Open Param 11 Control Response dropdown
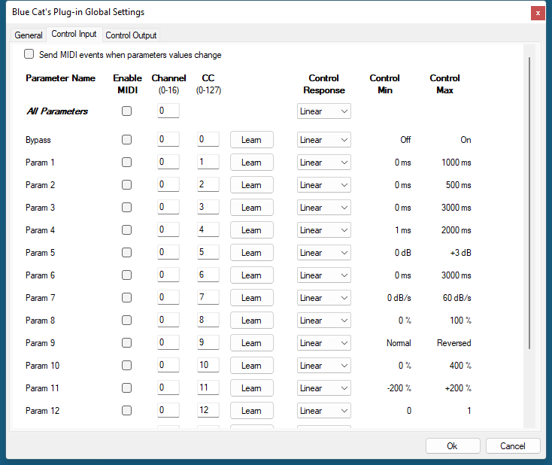 [x=324, y=387]
